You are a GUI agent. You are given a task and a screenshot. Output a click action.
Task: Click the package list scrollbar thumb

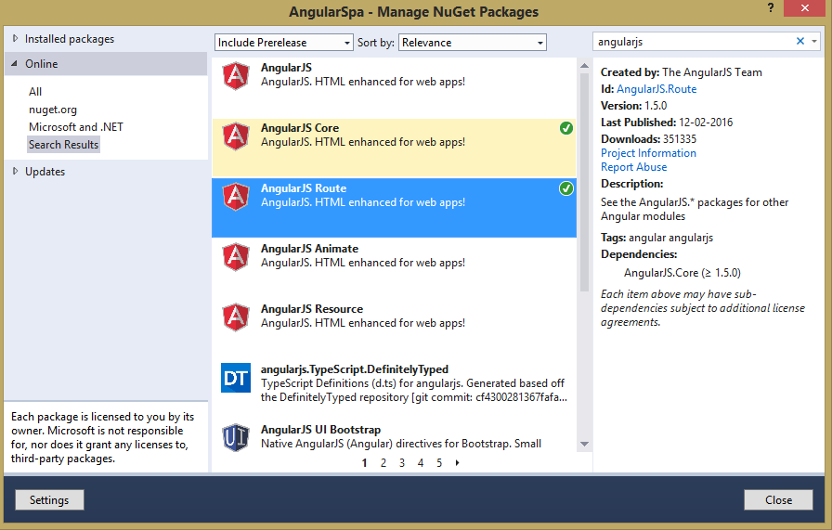click(x=584, y=183)
